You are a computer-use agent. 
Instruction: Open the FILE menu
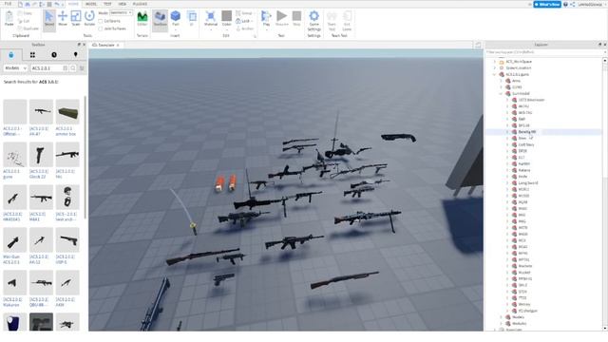(x=8, y=4)
